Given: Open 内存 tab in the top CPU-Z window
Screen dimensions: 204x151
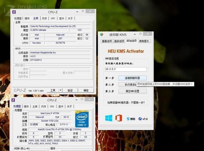Looking at the screenshot, I should pyautogui.click(x=44, y=18).
